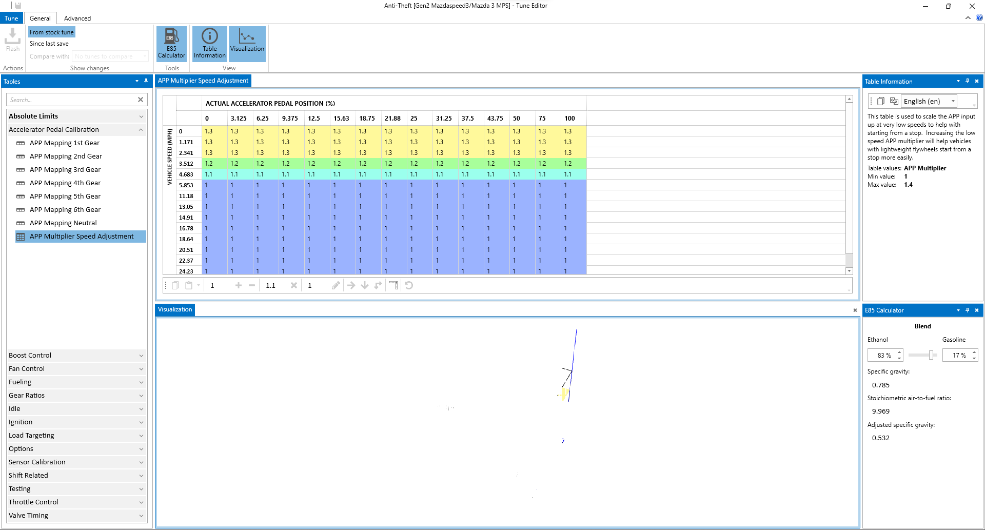
Task: Close the E85 Calculator panel
Action: coord(977,310)
